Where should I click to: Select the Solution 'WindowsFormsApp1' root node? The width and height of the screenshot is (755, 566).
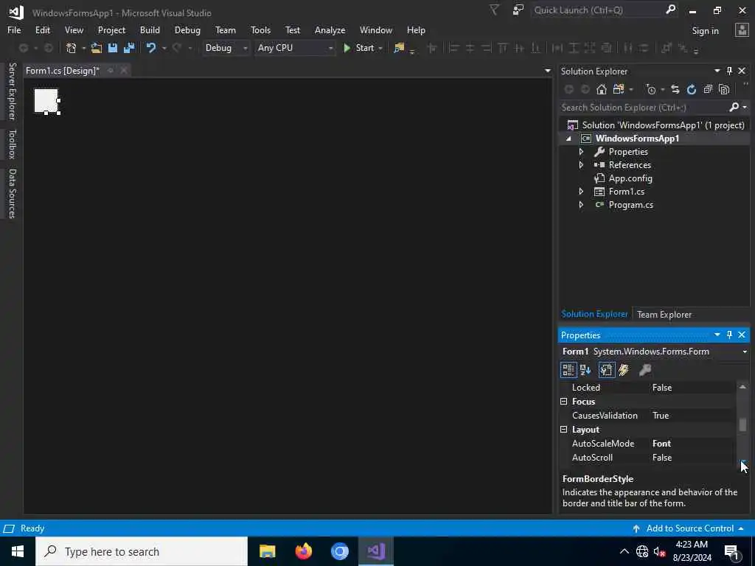pos(663,125)
